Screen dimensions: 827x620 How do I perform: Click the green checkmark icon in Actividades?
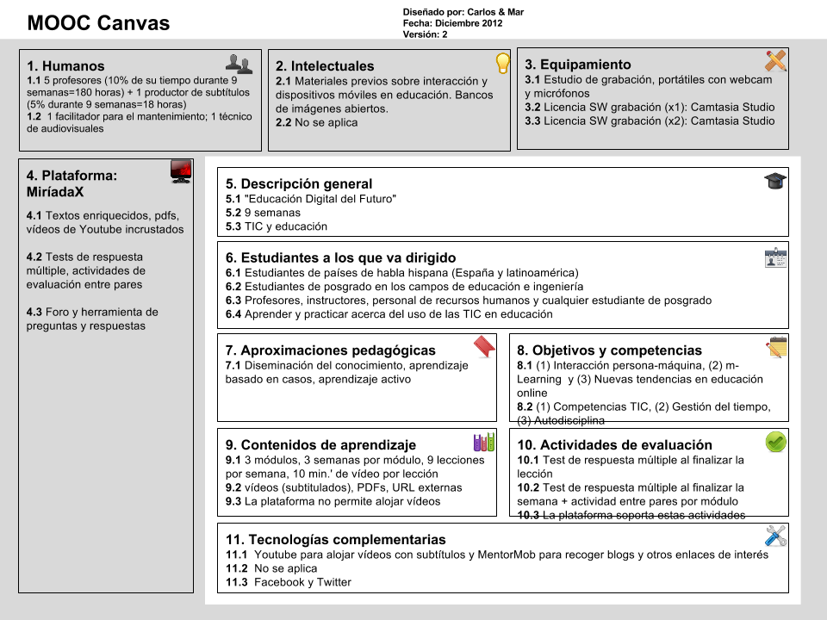[776, 442]
